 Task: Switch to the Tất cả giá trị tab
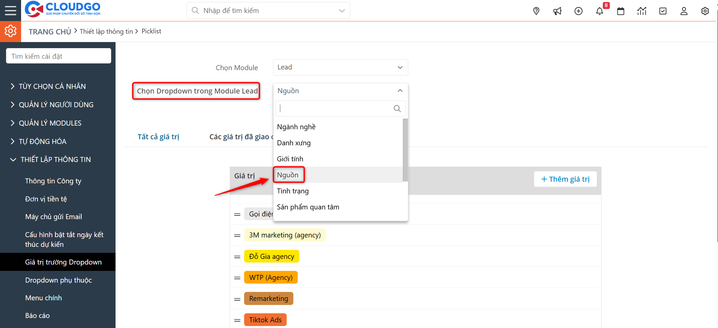pyautogui.click(x=158, y=137)
